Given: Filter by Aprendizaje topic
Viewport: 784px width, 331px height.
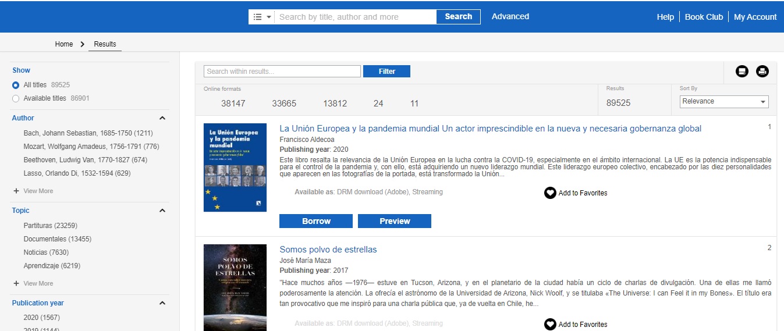Looking at the screenshot, I should [x=52, y=266].
